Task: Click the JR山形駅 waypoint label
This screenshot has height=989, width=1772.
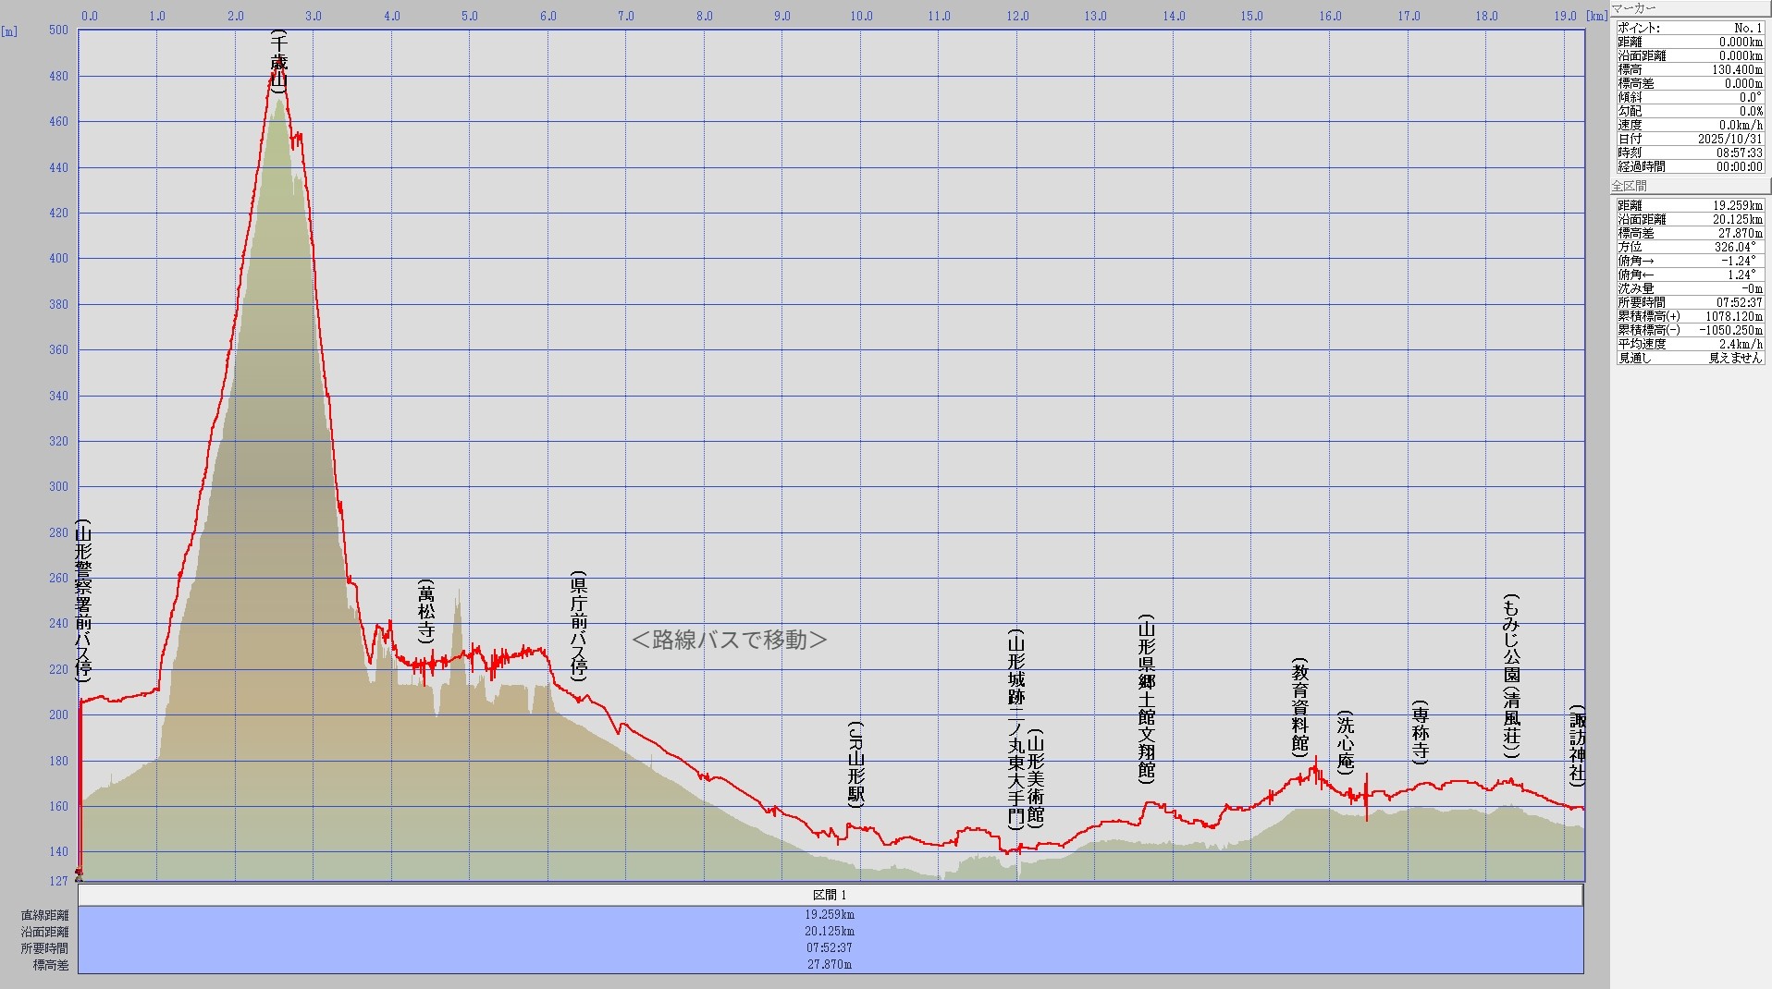Action: coord(855,765)
